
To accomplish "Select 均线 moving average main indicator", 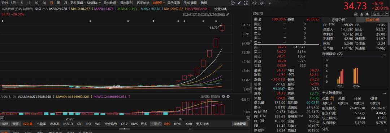I will click(167, 124).
